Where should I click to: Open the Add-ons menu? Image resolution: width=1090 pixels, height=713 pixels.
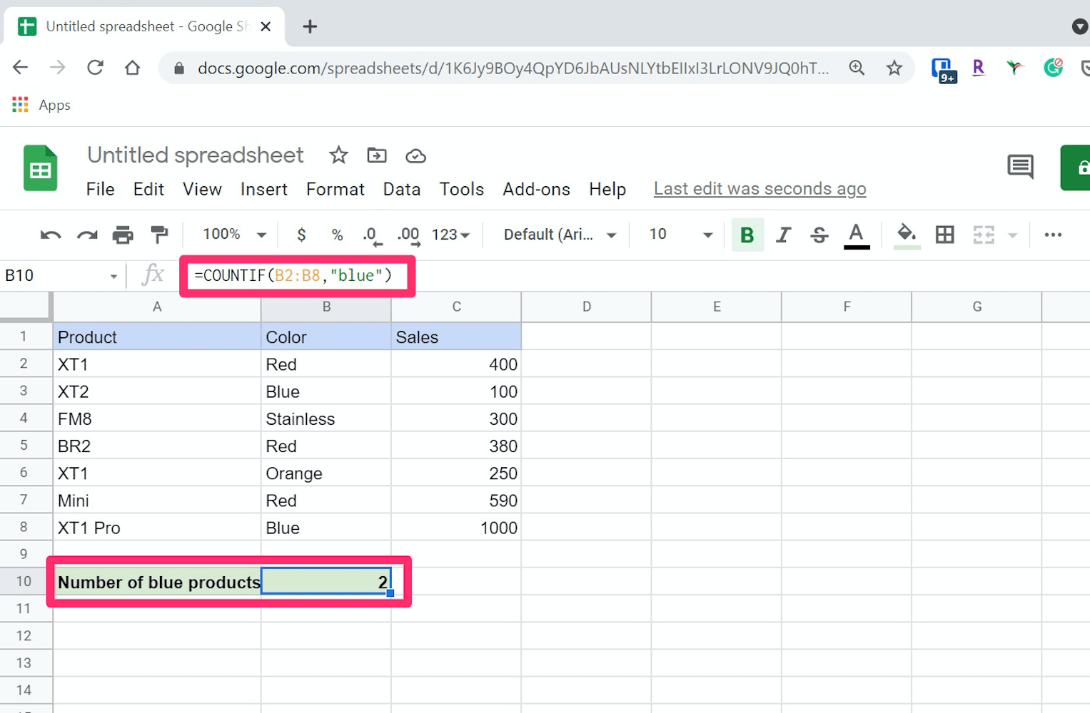537,189
